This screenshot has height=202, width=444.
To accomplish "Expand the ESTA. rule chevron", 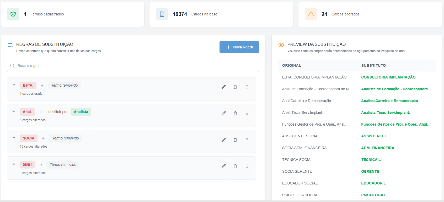I will 14,85.
